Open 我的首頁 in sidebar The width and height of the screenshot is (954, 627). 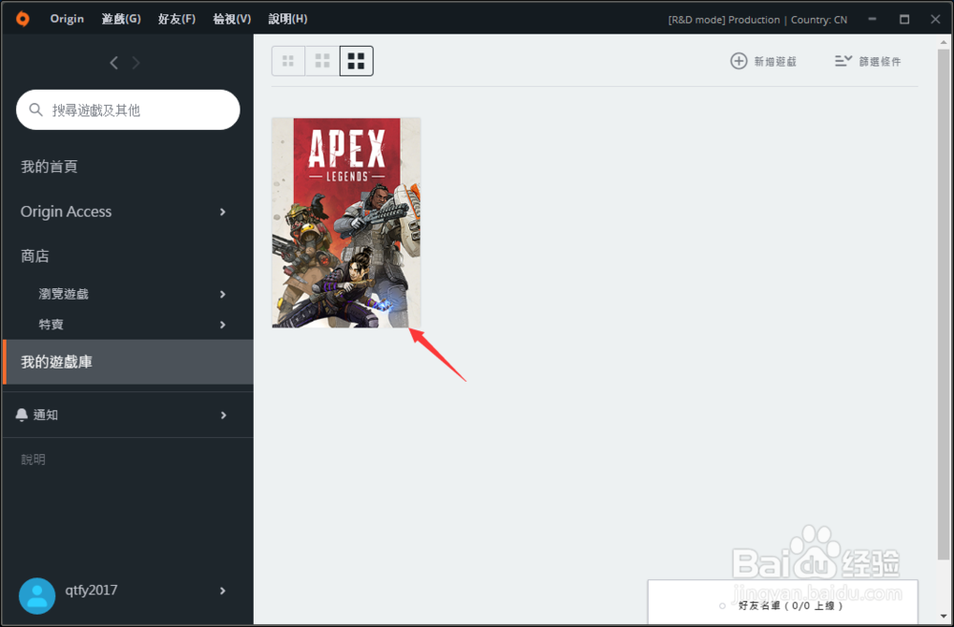50,167
